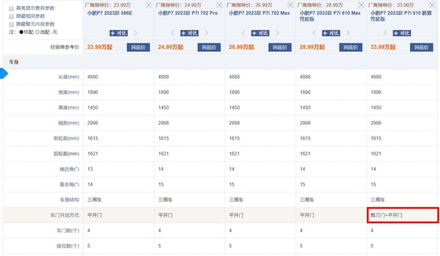Move P7i 610 Max column left
This screenshot has height=256, width=440.
(314, 33)
